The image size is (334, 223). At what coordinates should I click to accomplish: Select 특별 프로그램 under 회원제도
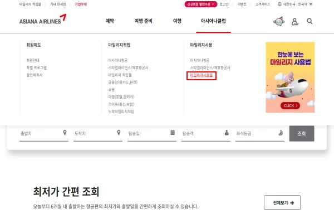click(36, 67)
